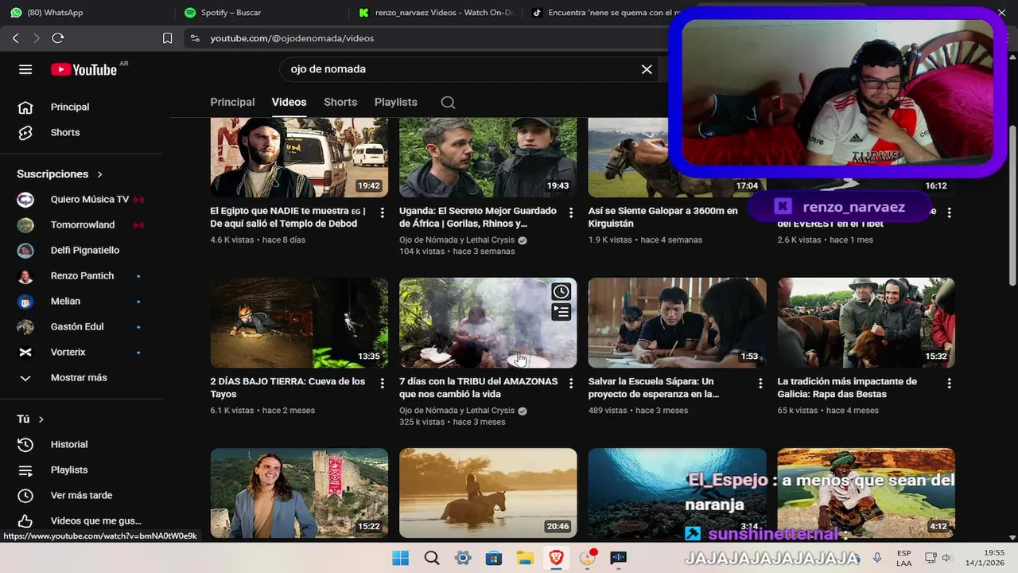Open options for TRIBU del AMAZONAS video
Viewport: 1018px width, 573px height.
(x=571, y=383)
